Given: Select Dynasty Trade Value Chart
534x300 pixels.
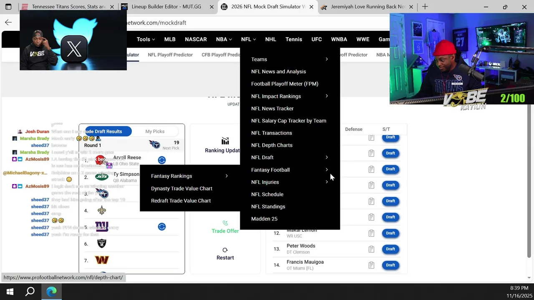Looking at the screenshot, I should (181, 188).
